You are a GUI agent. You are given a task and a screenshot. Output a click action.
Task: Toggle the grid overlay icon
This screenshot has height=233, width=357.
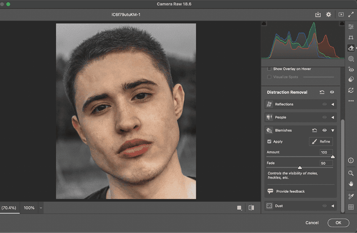click(x=351, y=207)
